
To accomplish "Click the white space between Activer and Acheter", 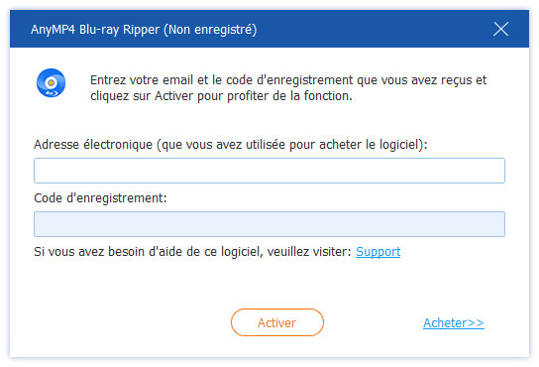I will pyautogui.click(x=373, y=322).
